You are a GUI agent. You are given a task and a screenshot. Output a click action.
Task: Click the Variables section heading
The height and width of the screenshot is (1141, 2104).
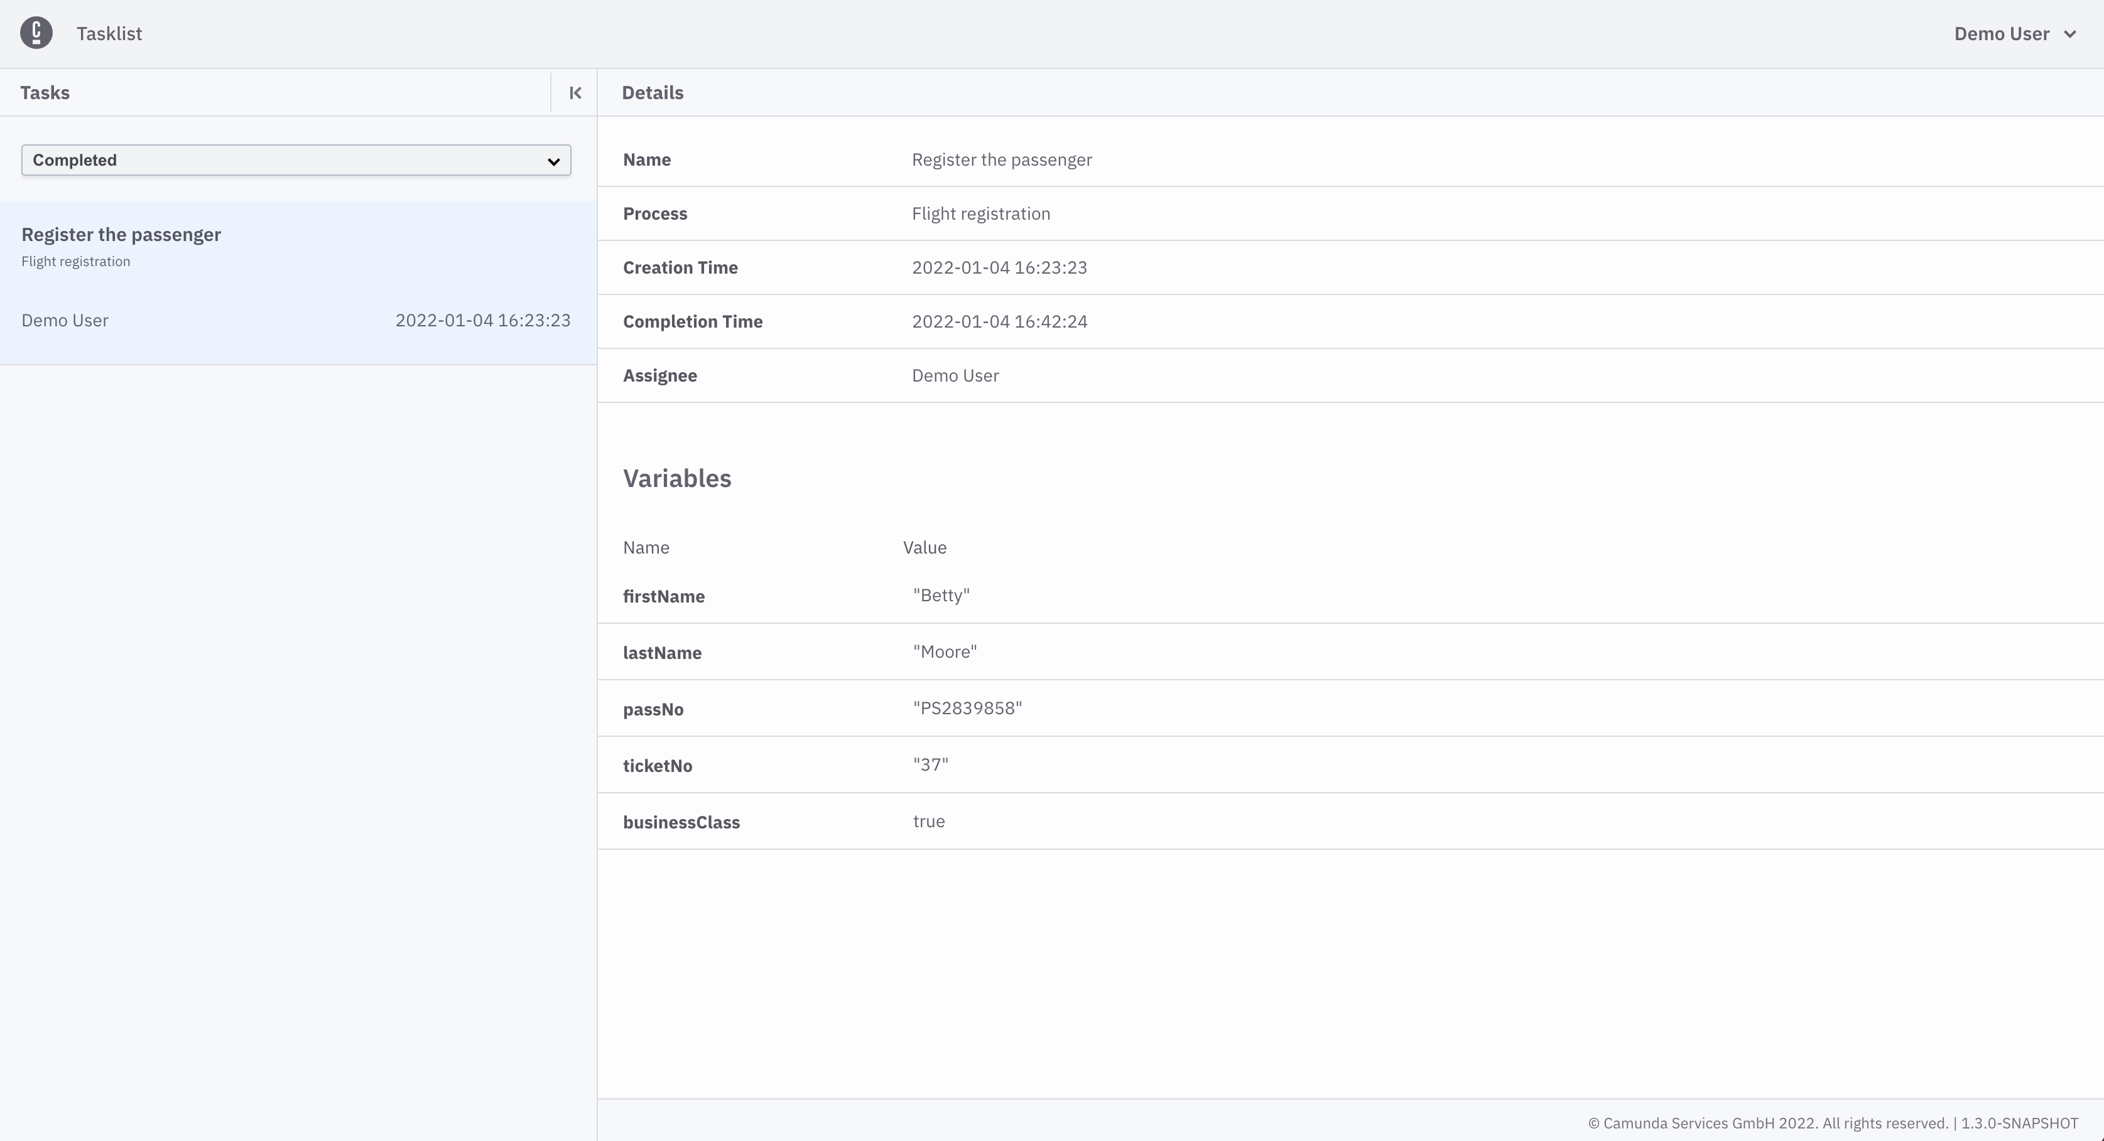[x=676, y=478]
